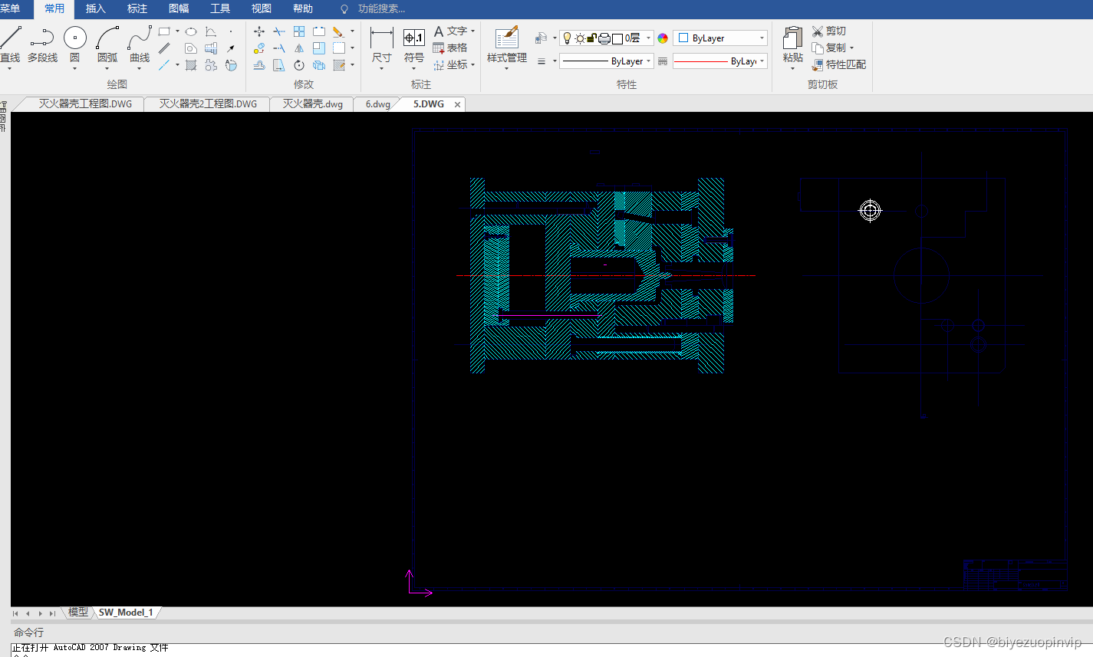The width and height of the screenshot is (1093, 657).
Task: Click the linetype icon before red ByLayer box
Action: [663, 61]
